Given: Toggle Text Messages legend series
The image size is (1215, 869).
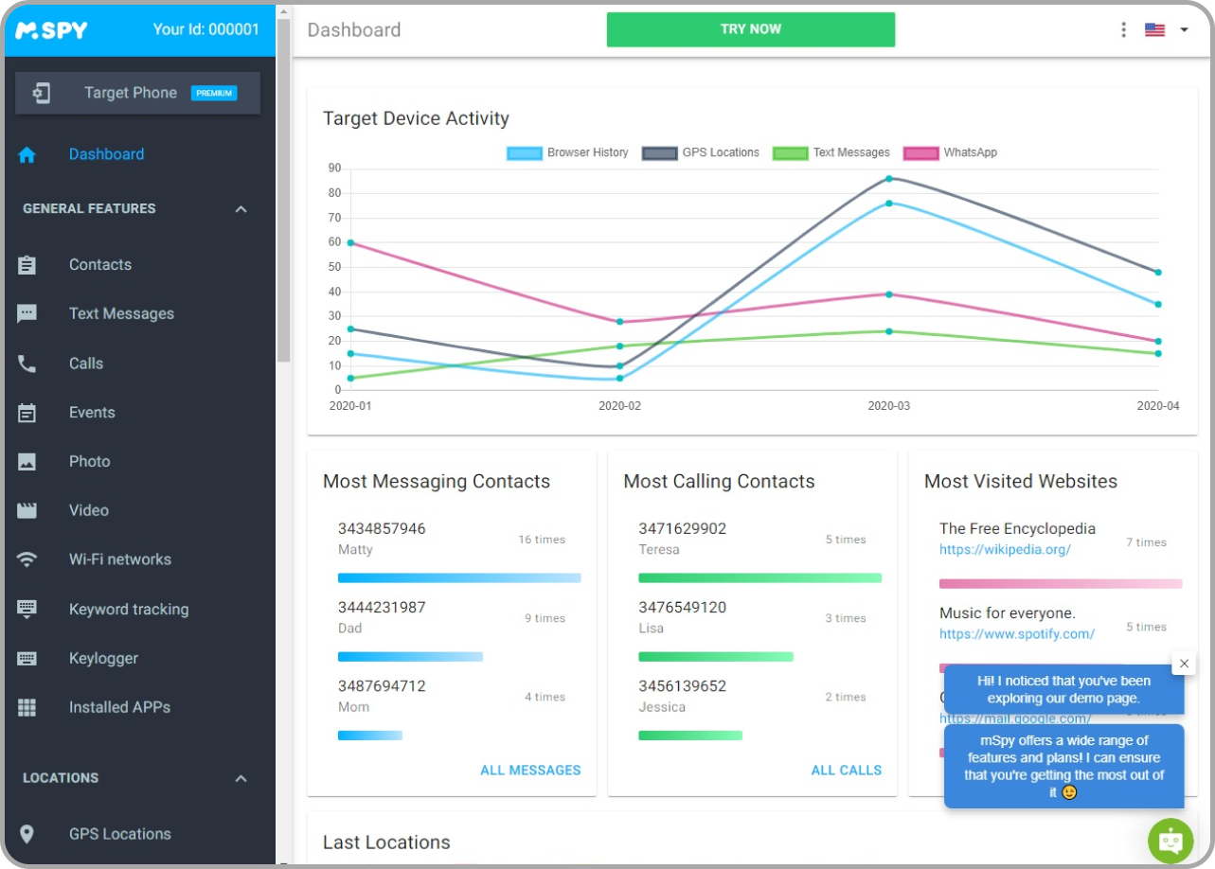Looking at the screenshot, I should [x=831, y=152].
